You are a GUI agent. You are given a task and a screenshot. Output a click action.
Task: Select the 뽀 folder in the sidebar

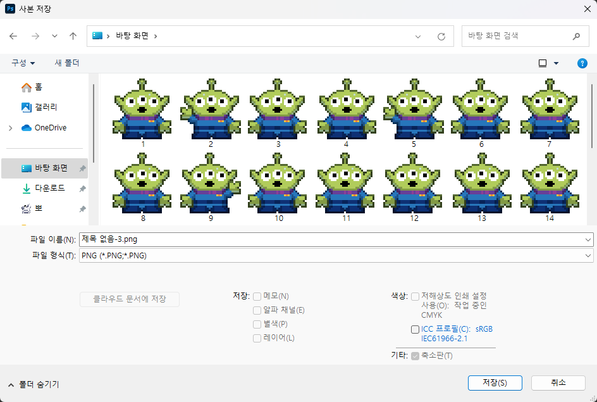(32, 208)
